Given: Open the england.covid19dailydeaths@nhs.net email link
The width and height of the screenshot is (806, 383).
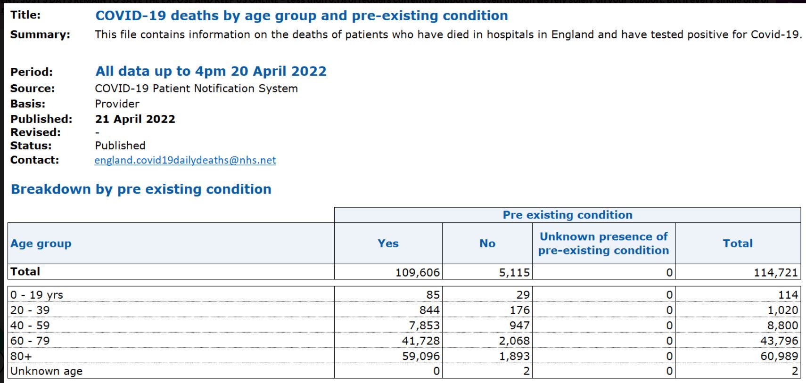Looking at the screenshot, I should [x=185, y=160].
